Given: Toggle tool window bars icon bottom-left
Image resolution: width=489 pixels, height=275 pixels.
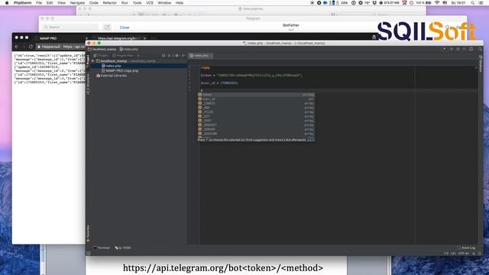Looking at the screenshot, I should [89, 254].
